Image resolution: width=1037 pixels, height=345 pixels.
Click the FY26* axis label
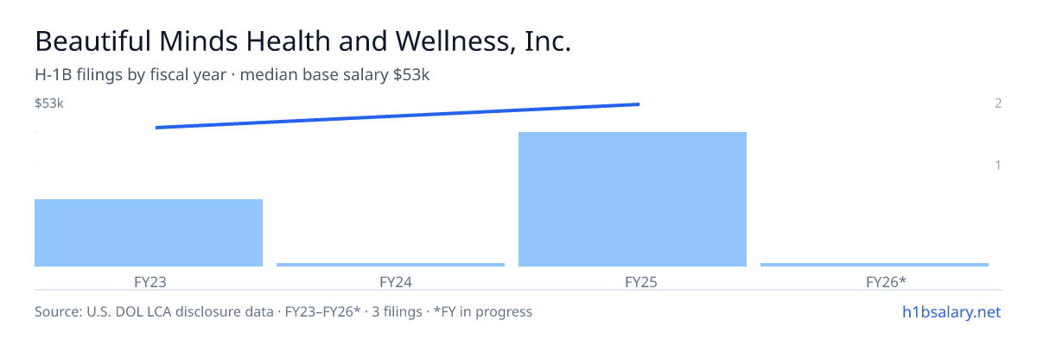point(875,282)
